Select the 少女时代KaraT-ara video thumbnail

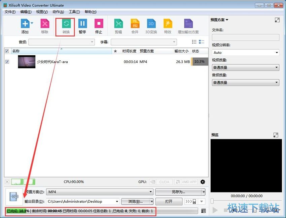coord(27,62)
